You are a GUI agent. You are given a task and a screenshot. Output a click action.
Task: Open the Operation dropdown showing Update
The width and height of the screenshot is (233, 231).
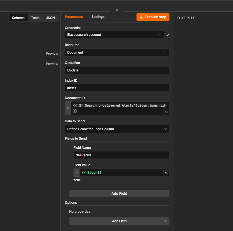[x=117, y=70]
